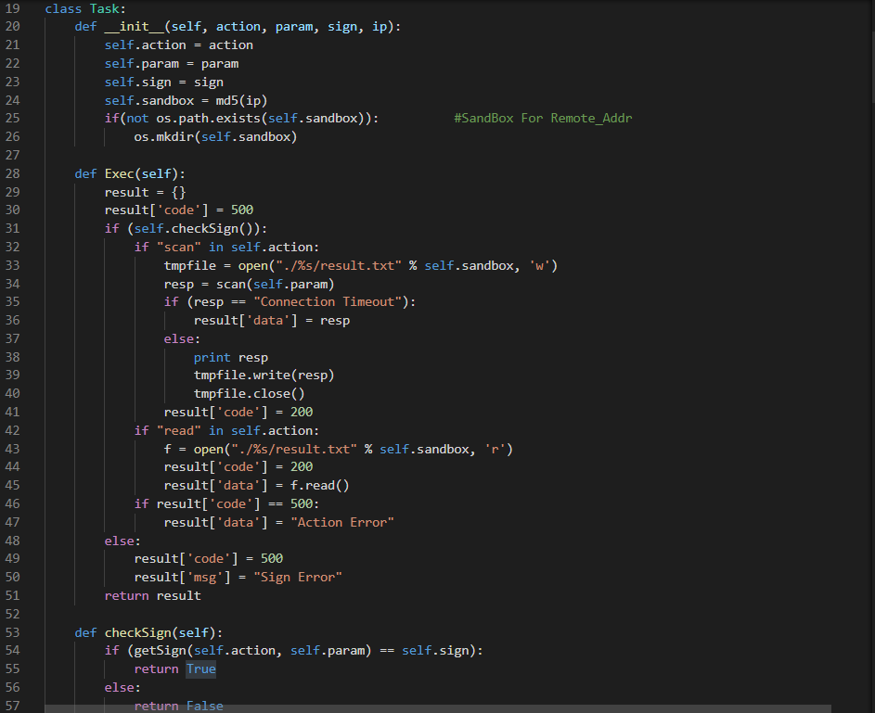
Task: Click "self.checkSign()" on line 31
Action: (x=194, y=229)
